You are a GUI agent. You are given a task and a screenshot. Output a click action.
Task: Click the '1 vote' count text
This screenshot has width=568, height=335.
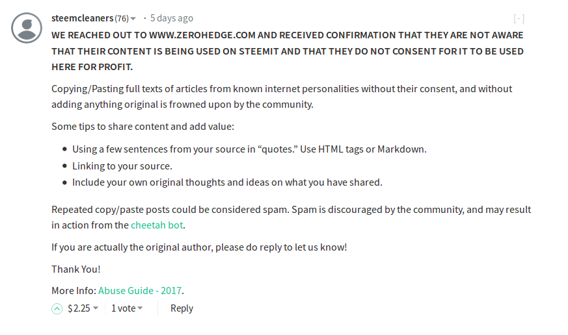point(123,308)
